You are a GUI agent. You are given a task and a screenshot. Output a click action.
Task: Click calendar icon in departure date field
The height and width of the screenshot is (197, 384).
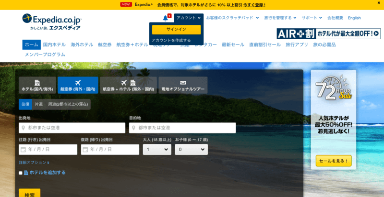(x=23, y=150)
